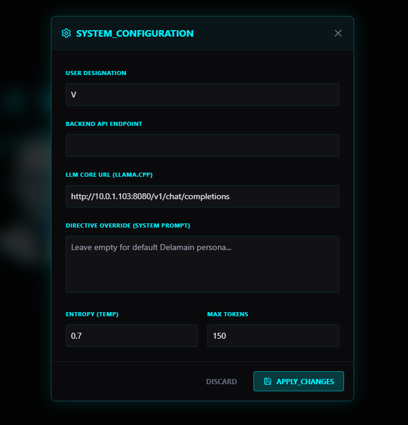Click the Max Tokens input field

273,336
